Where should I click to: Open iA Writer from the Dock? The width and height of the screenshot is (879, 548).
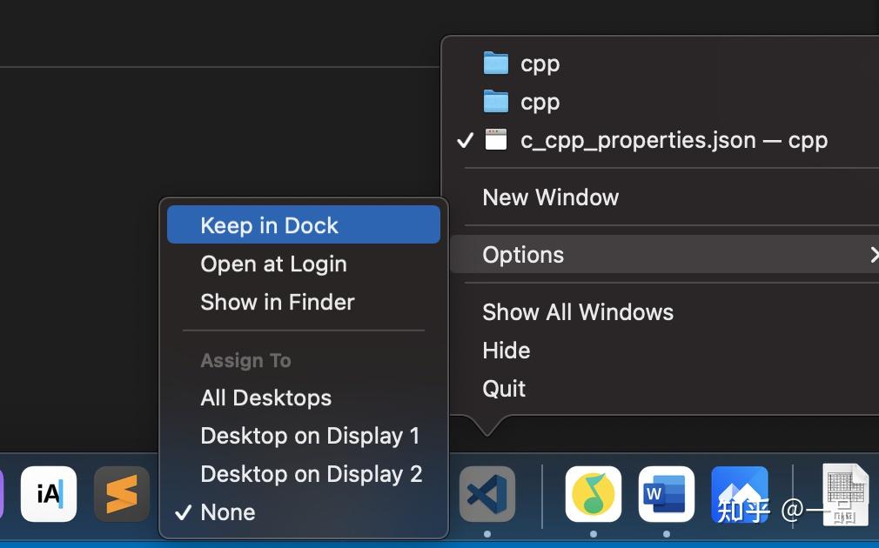tap(49, 494)
